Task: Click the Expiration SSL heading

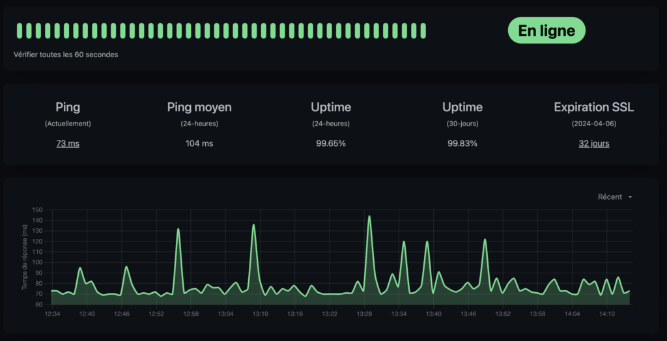Action: click(x=594, y=107)
